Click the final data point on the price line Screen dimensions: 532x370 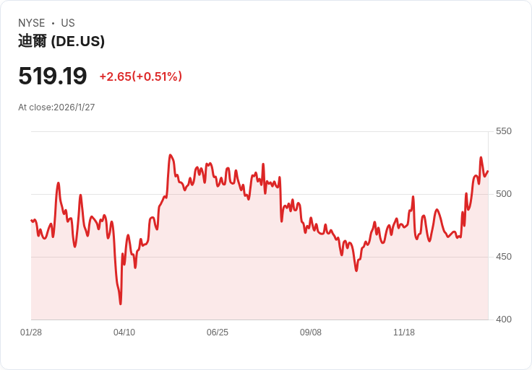[488, 172]
